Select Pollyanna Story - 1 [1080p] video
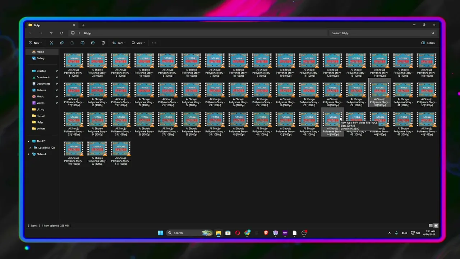Screen dimensions: 460x259 74,65
